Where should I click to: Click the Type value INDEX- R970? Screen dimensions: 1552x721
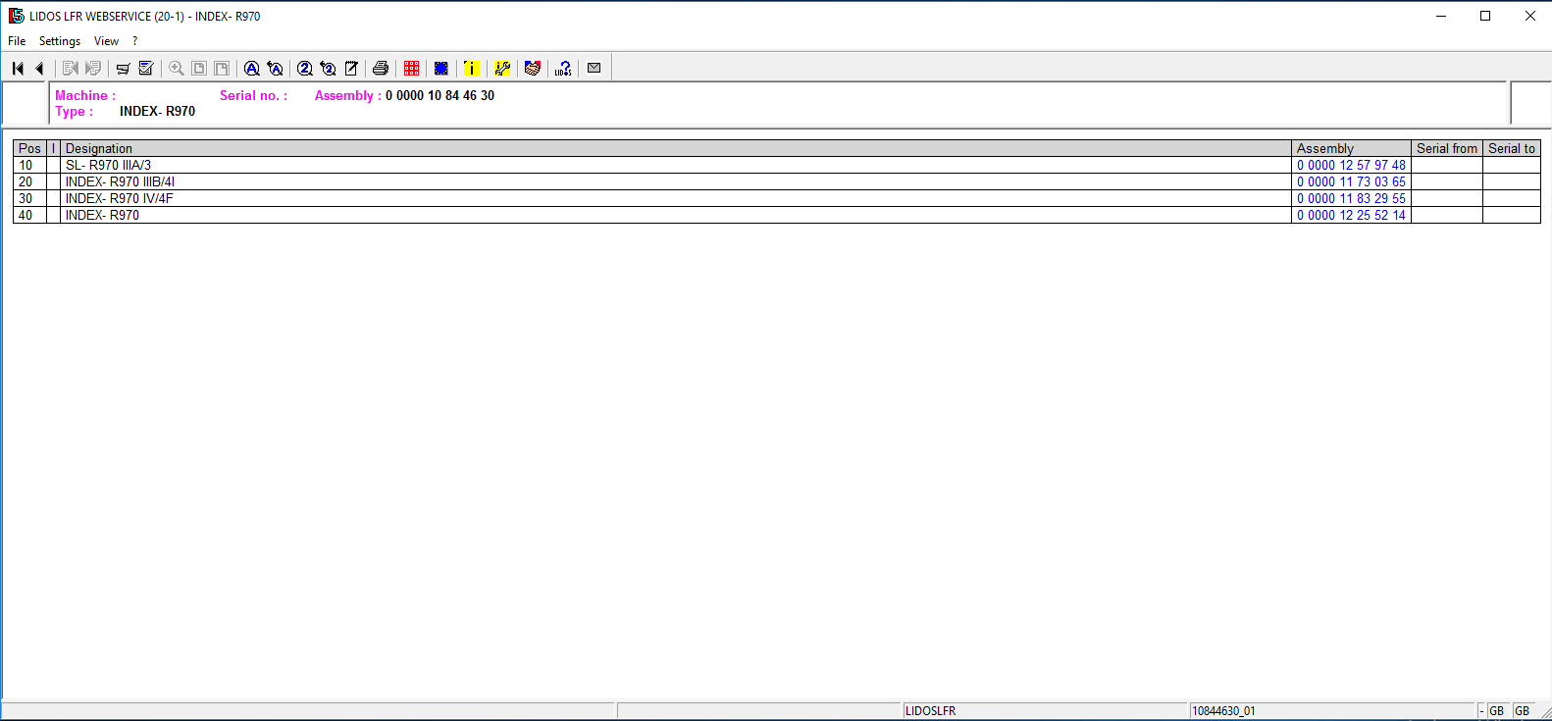click(157, 111)
